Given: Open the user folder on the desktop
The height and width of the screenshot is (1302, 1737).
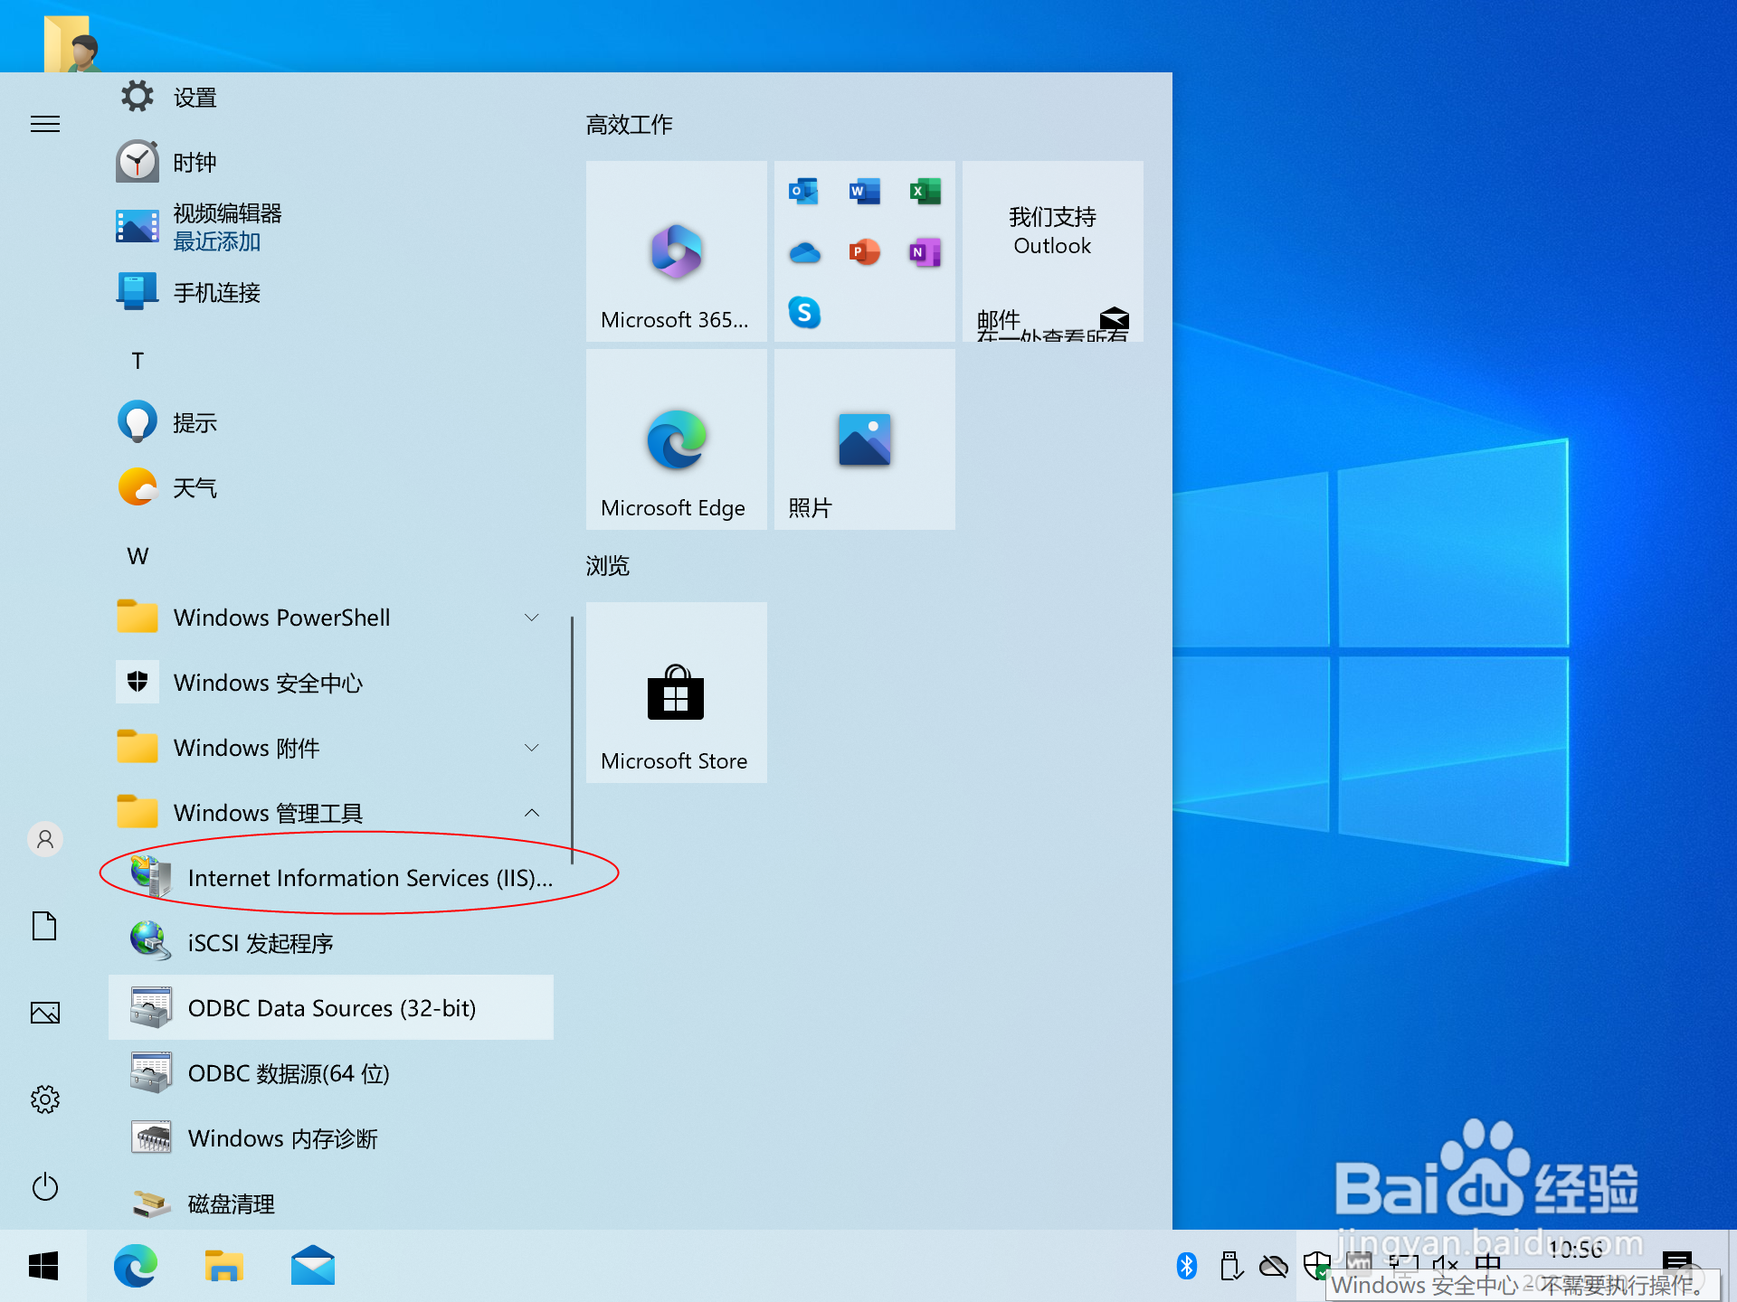Looking at the screenshot, I should click(72, 43).
